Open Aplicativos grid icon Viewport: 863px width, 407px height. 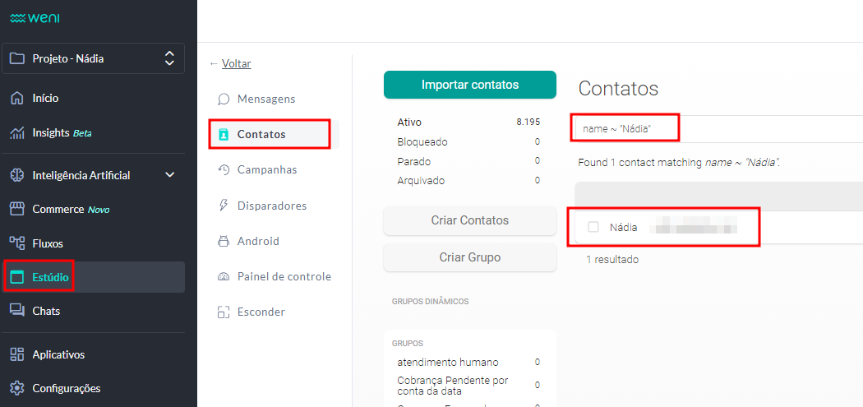(x=16, y=354)
